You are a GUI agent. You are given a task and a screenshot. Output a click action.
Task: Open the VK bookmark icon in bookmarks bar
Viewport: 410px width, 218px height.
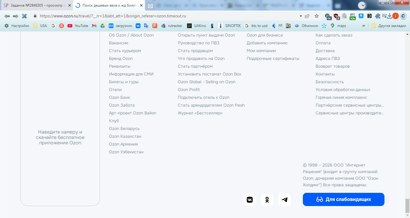click(138, 26)
